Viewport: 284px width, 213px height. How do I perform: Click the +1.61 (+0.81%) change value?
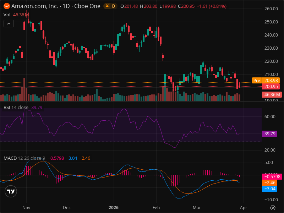[212, 6]
